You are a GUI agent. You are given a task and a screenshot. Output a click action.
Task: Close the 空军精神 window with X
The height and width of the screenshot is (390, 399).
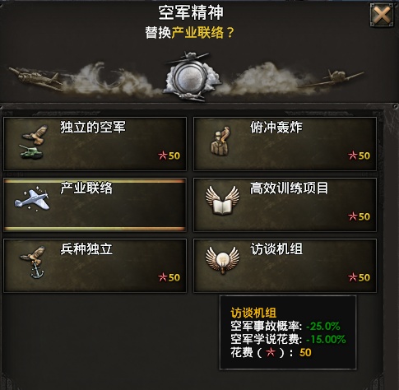click(x=383, y=15)
